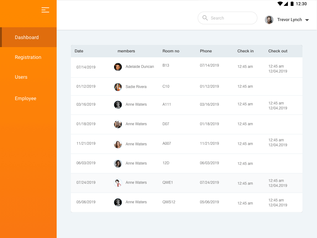Image resolution: width=317 pixels, height=238 pixels.
Task: Select the Employee menu item
Action: tap(25, 98)
